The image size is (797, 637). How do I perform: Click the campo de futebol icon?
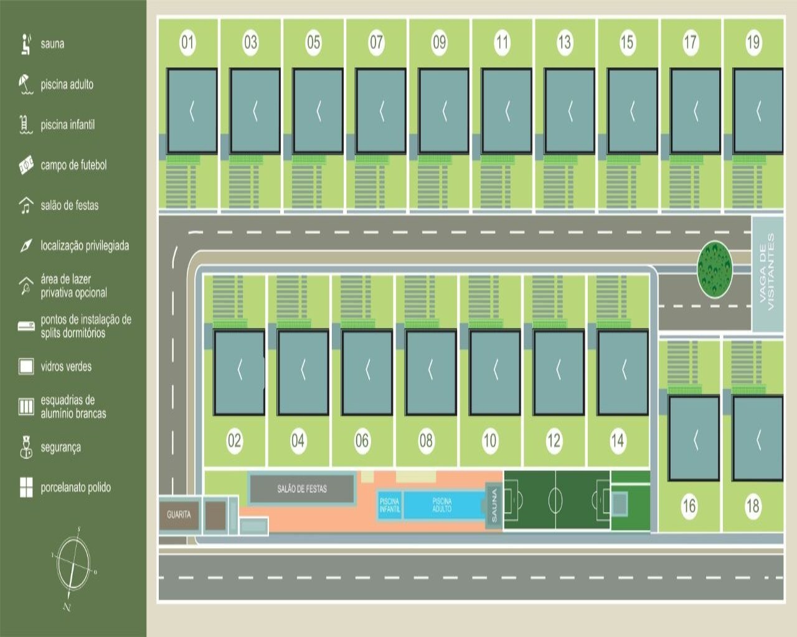point(26,165)
